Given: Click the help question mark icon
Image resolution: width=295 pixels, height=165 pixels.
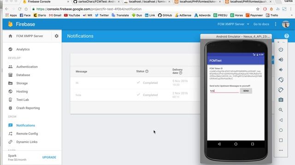Looking at the screenshot, I should coord(287,36).
